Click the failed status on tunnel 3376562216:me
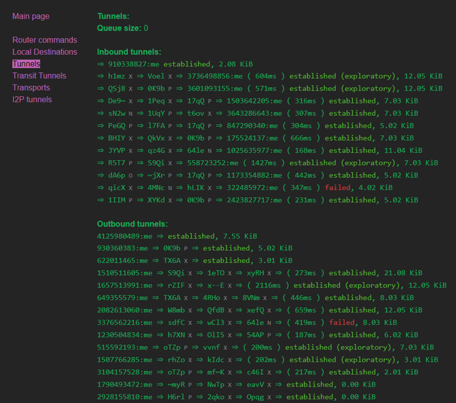Screen dimensions: 456x403 pyautogui.click(x=342, y=323)
